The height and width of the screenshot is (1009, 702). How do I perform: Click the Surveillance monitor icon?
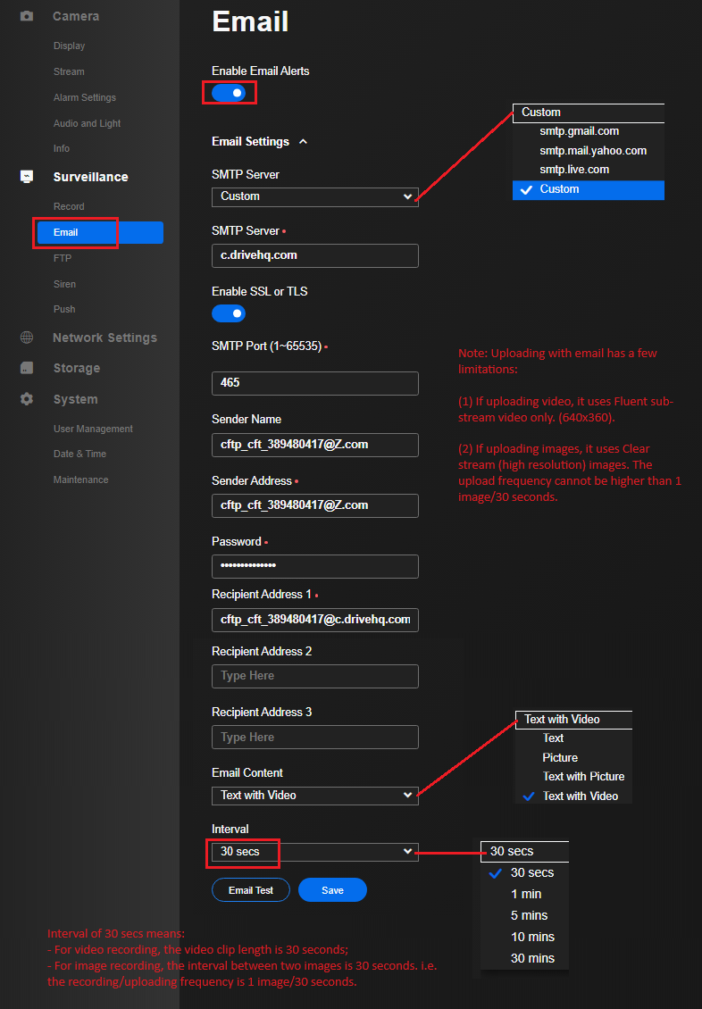(x=27, y=177)
